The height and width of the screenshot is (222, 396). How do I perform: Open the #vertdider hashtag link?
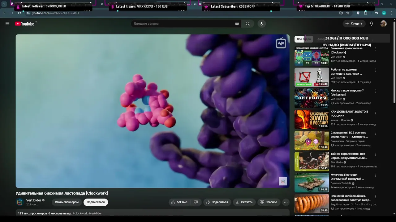pyautogui.click(x=95, y=213)
